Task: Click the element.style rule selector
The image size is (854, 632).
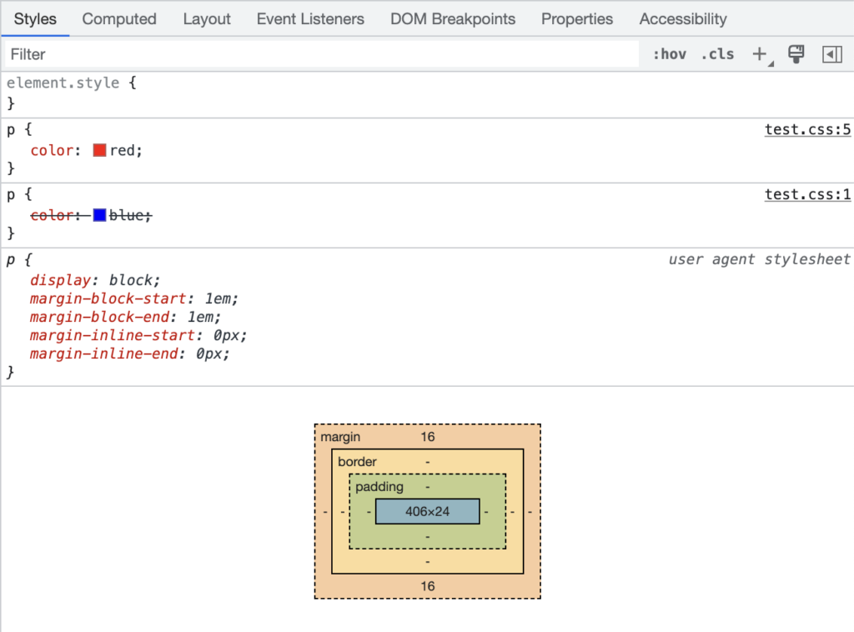Action: point(63,83)
